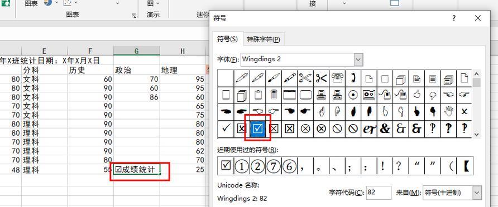Close the 符号 dialog
The width and height of the screenshot is (498, 207).
pyautogui.click(x=478, y=18)
